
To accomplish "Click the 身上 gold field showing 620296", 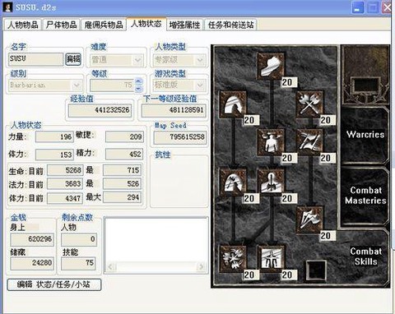I will (x=32, y=240).
